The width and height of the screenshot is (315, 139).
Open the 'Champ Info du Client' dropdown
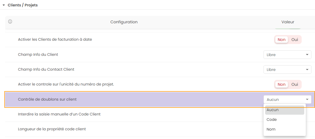click(287, 55)
